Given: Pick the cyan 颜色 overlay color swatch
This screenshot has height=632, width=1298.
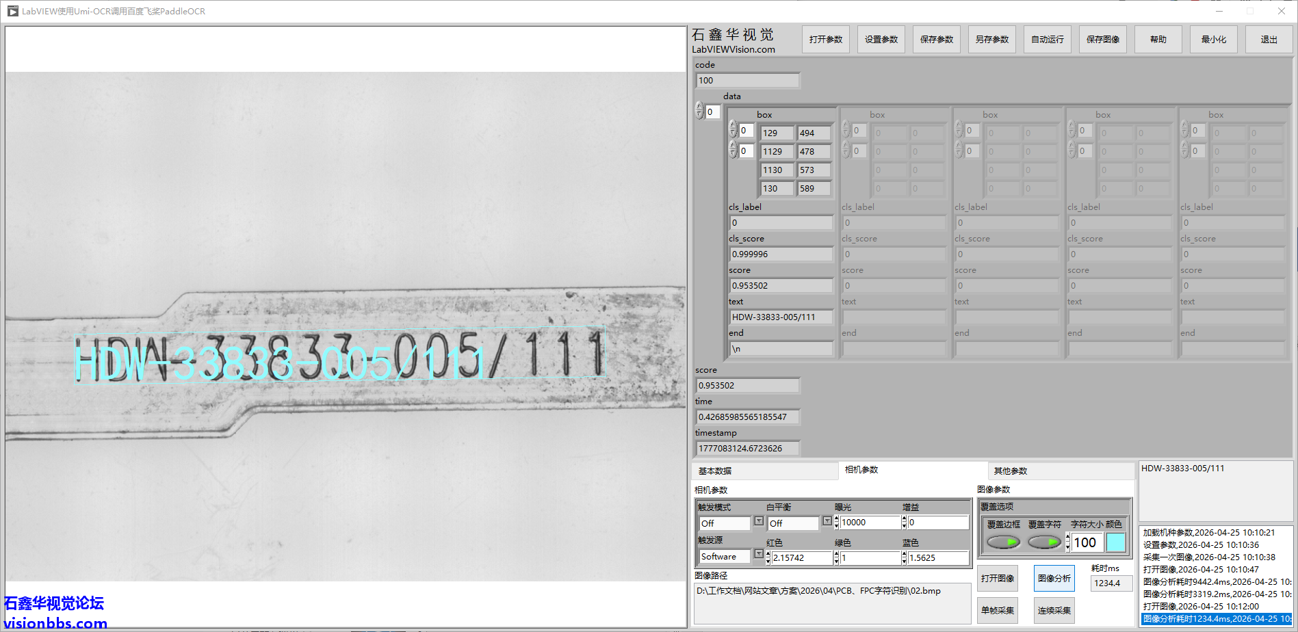Looking at the screenshot, I should coord(1115,542).
